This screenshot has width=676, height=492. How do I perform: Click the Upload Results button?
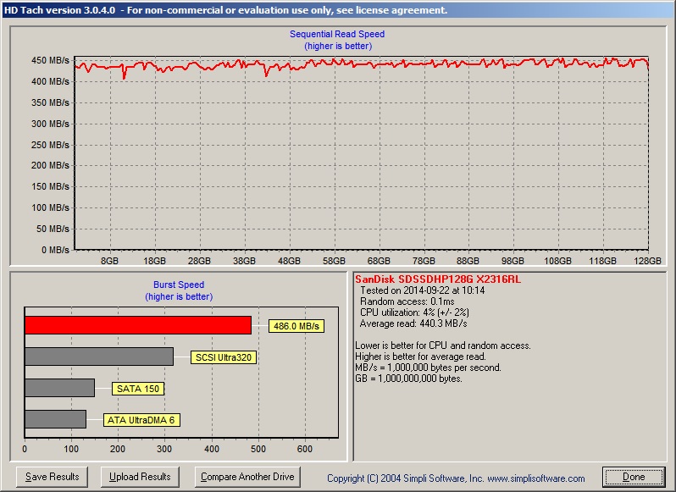[140, 477]
